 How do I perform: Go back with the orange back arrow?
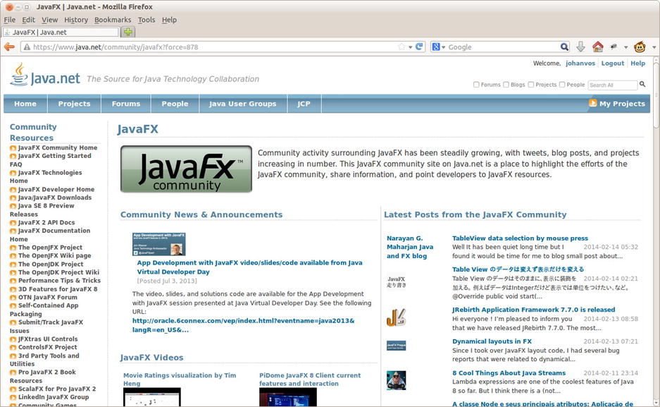[9, 47]
